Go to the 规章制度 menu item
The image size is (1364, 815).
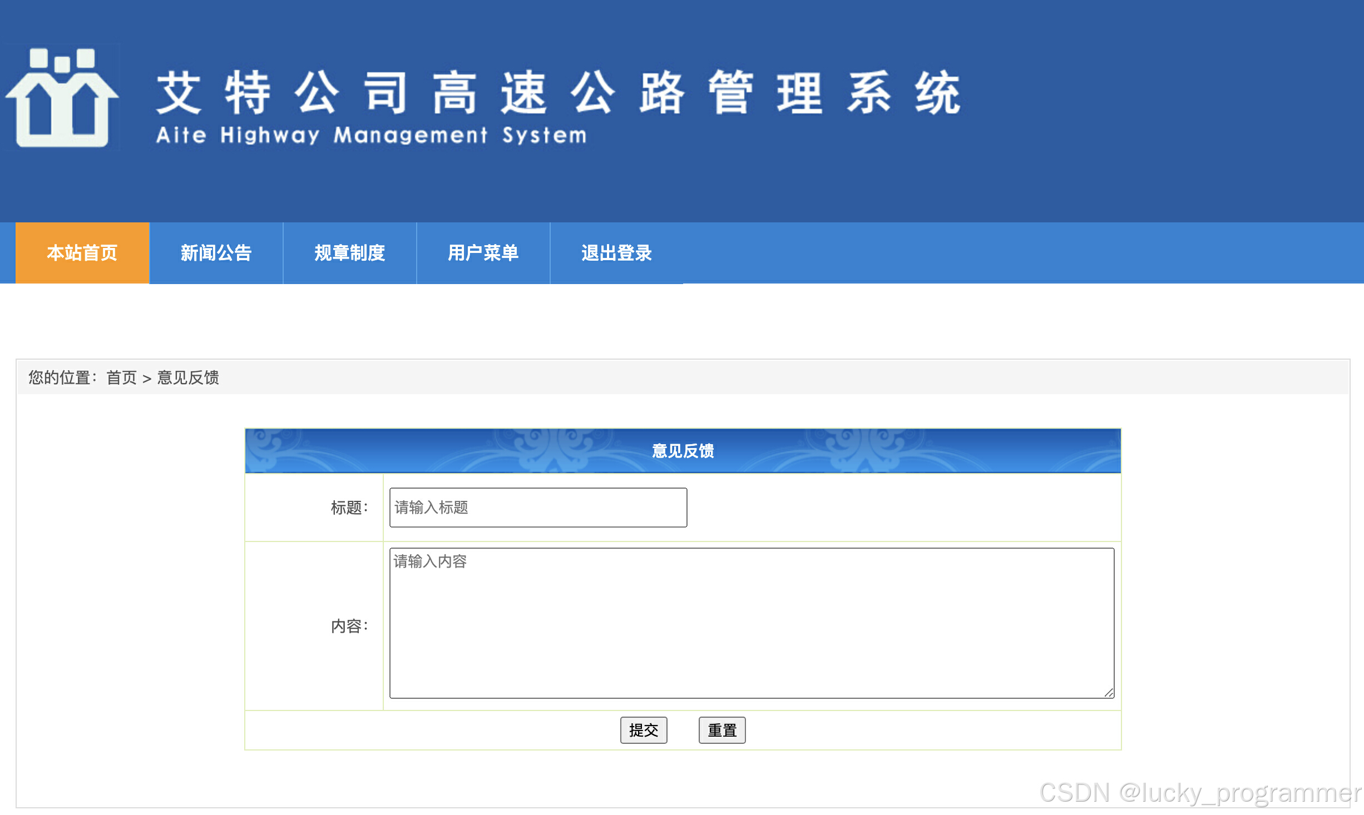pos(349,253)
